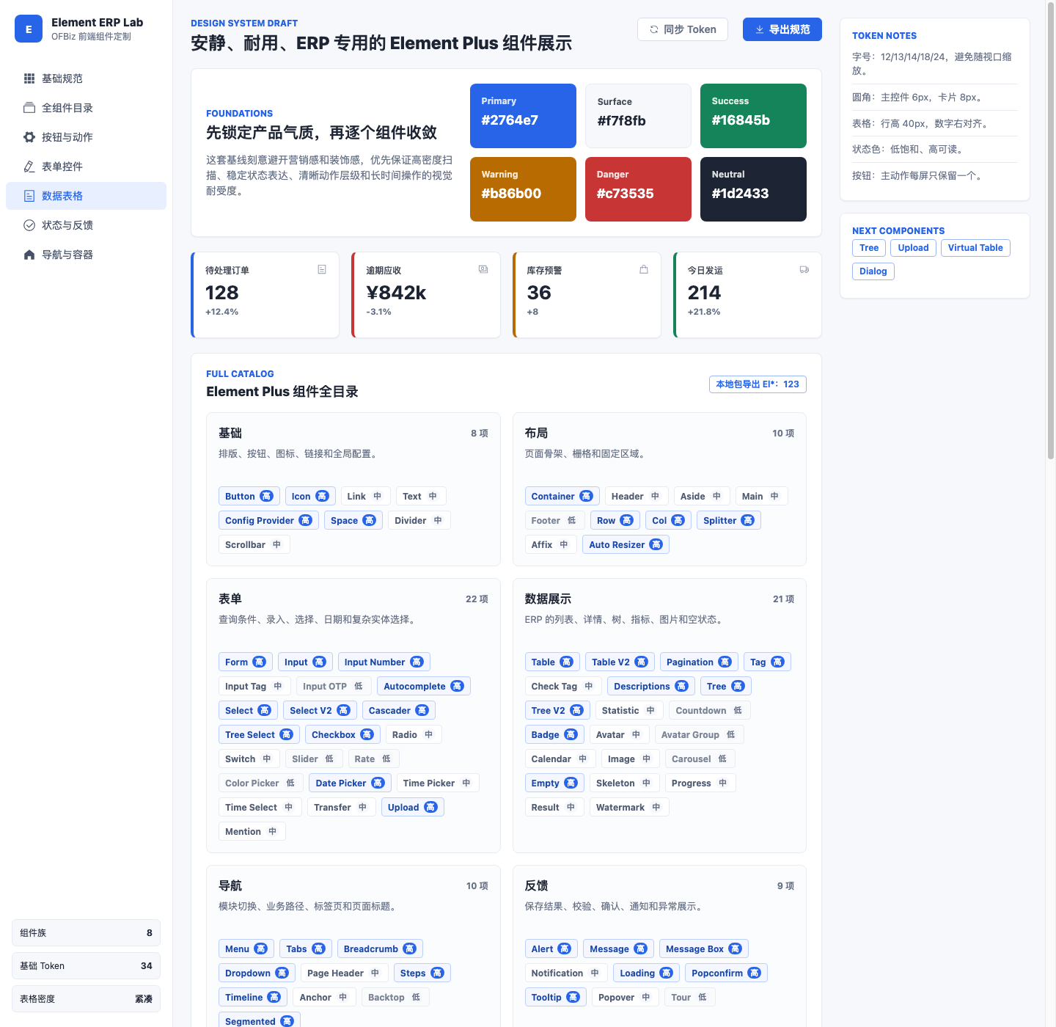Open 全组件目录 in the sidebar
Screen dimensions: 1056x1027
click(86, 108)
